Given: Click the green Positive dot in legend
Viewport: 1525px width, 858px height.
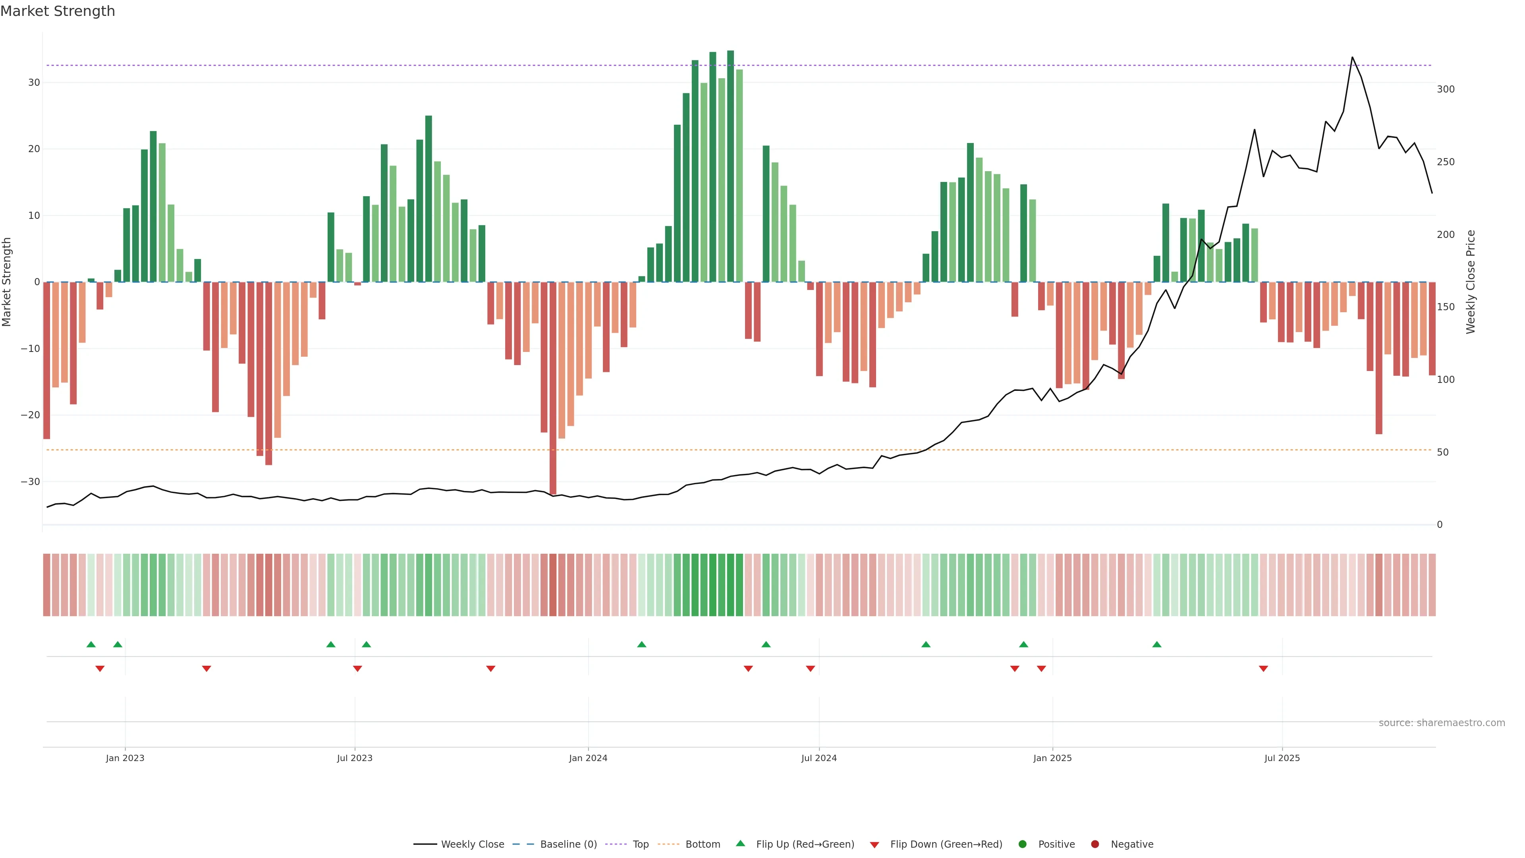Looking at the screenshot, I should click(1022, 844).
